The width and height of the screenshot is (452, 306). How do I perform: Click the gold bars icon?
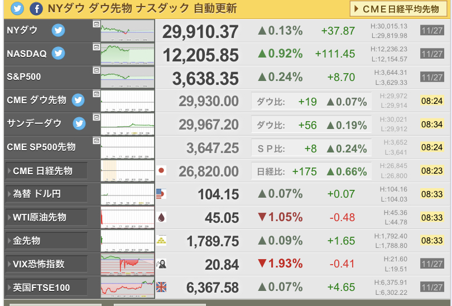(x=161, y=240)
